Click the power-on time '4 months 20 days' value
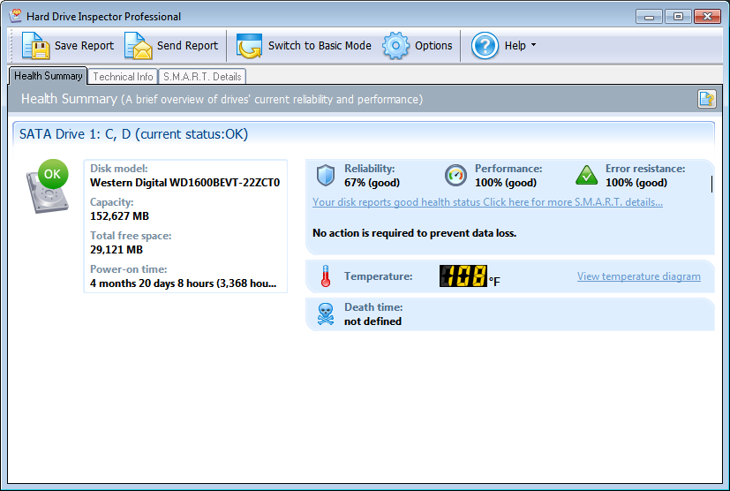Screen dimensions: 730x491 point(183,283)
